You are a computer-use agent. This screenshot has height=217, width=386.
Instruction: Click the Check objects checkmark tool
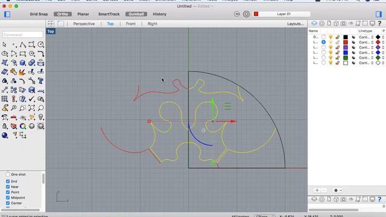(x=32, y=99)
